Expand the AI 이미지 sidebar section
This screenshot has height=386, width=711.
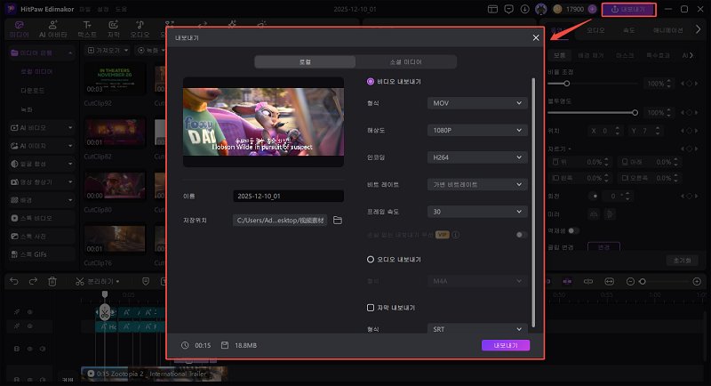[41, 146]
